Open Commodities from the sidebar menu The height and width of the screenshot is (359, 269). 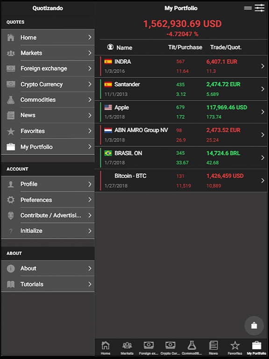pos(48,100)
